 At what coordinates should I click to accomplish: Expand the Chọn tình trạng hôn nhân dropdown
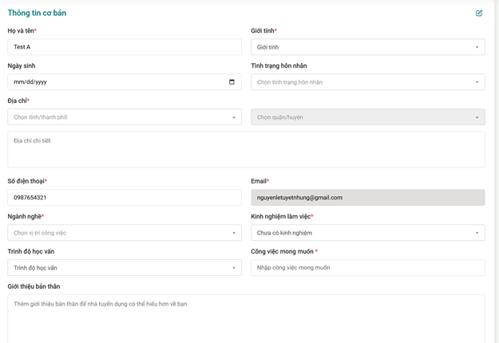(367, 82)
